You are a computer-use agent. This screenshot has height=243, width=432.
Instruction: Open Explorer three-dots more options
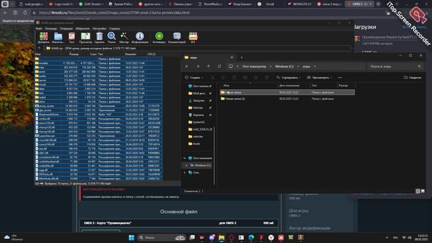click(340, 78)
